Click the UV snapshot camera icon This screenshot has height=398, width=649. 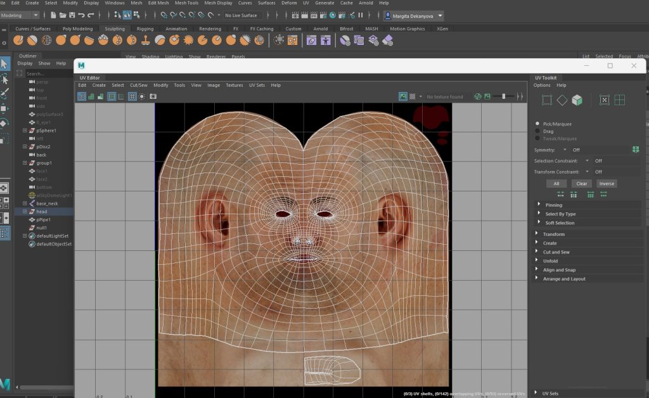[x=152, y=97]
